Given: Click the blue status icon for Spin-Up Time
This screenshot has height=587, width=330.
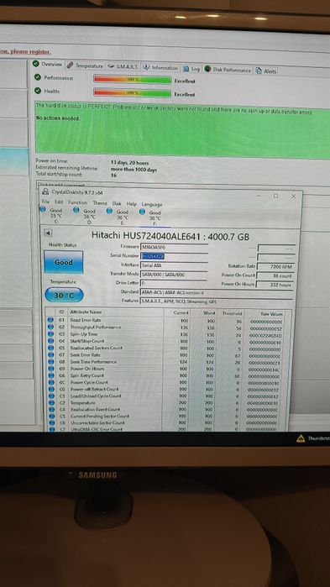Looking at the screenshot, I should [x=50, y=333].
